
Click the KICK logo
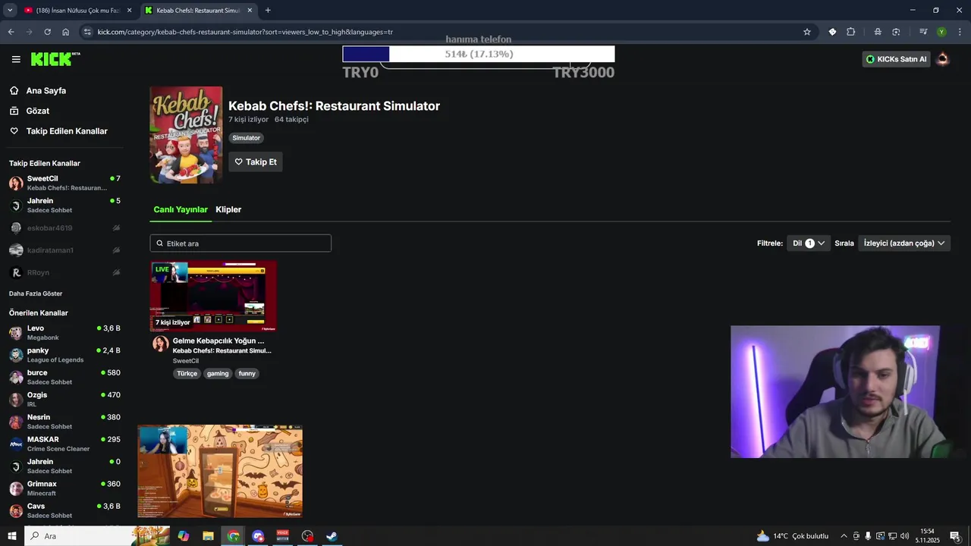55,59
